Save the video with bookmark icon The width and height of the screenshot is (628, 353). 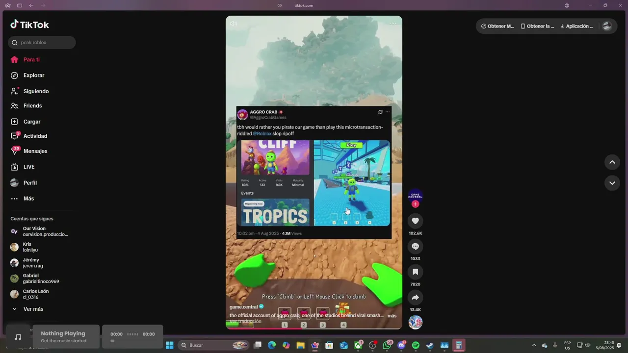click(415, 272)
